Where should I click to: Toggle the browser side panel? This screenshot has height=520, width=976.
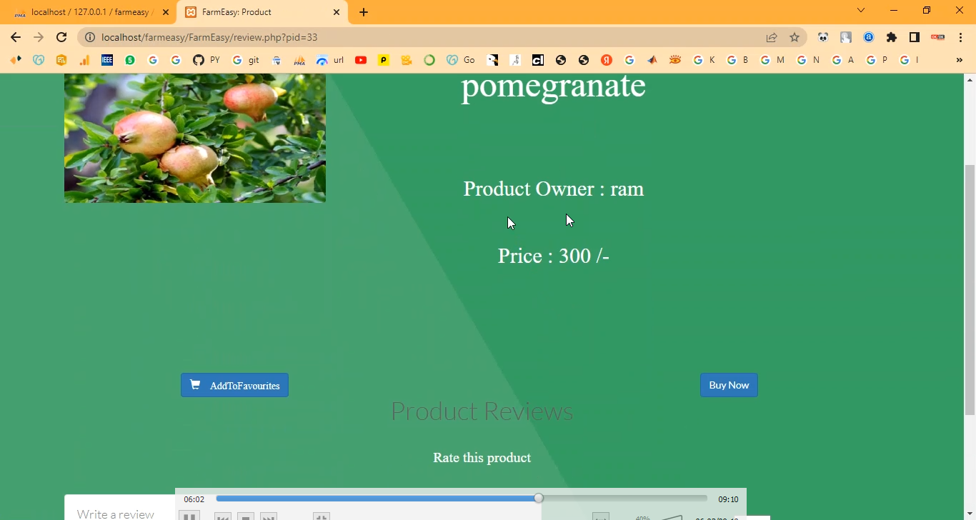[x=915, y=37]
